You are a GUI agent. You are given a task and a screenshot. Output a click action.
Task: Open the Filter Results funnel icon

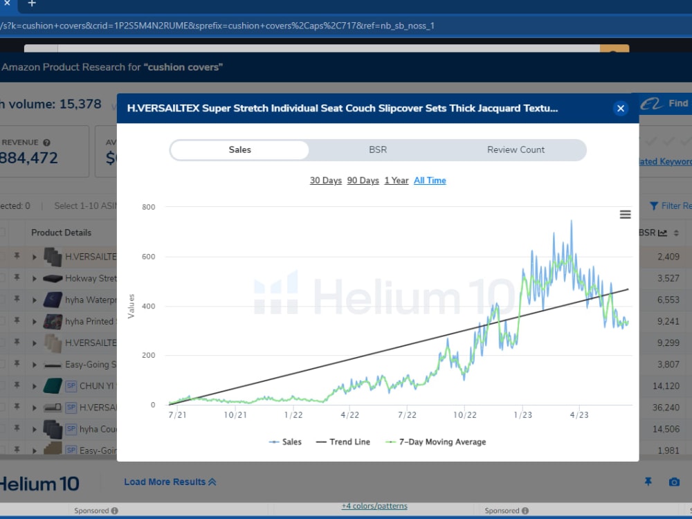(x=654, y=206)
